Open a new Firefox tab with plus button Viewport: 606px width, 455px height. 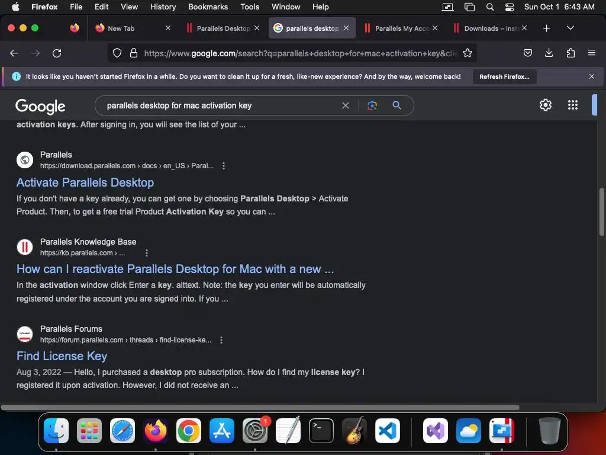546,28
